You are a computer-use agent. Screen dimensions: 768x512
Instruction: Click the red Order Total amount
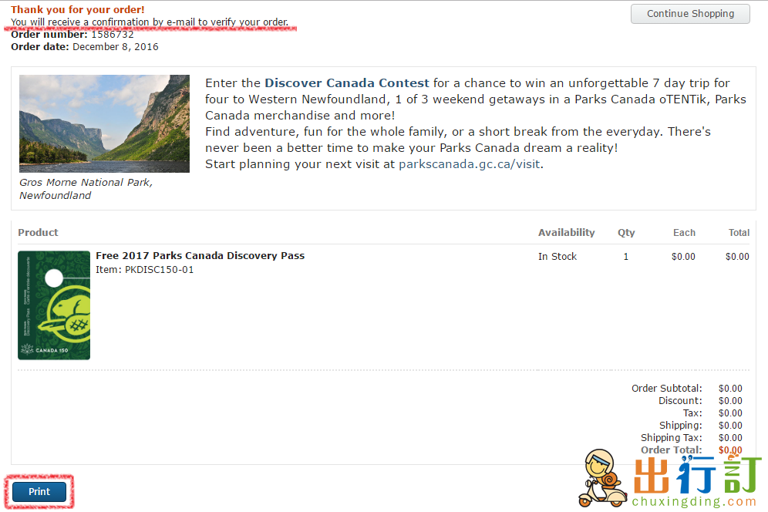[730, 450]
